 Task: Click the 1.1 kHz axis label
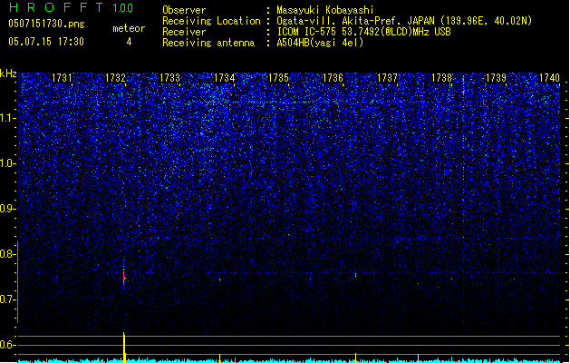click(x=8, y=118)
